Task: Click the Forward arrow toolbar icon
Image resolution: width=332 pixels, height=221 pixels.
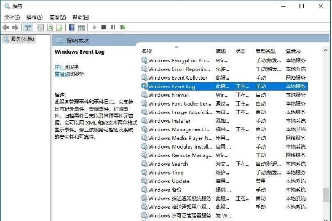Action: click(15, 28)
